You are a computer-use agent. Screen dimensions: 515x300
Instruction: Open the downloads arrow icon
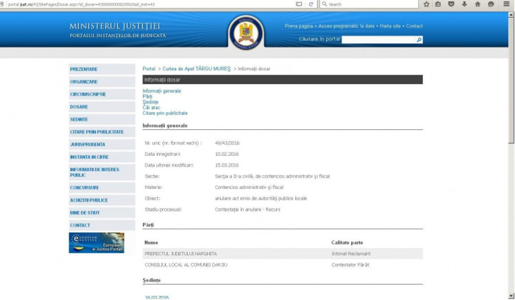[x=464, y=4]
